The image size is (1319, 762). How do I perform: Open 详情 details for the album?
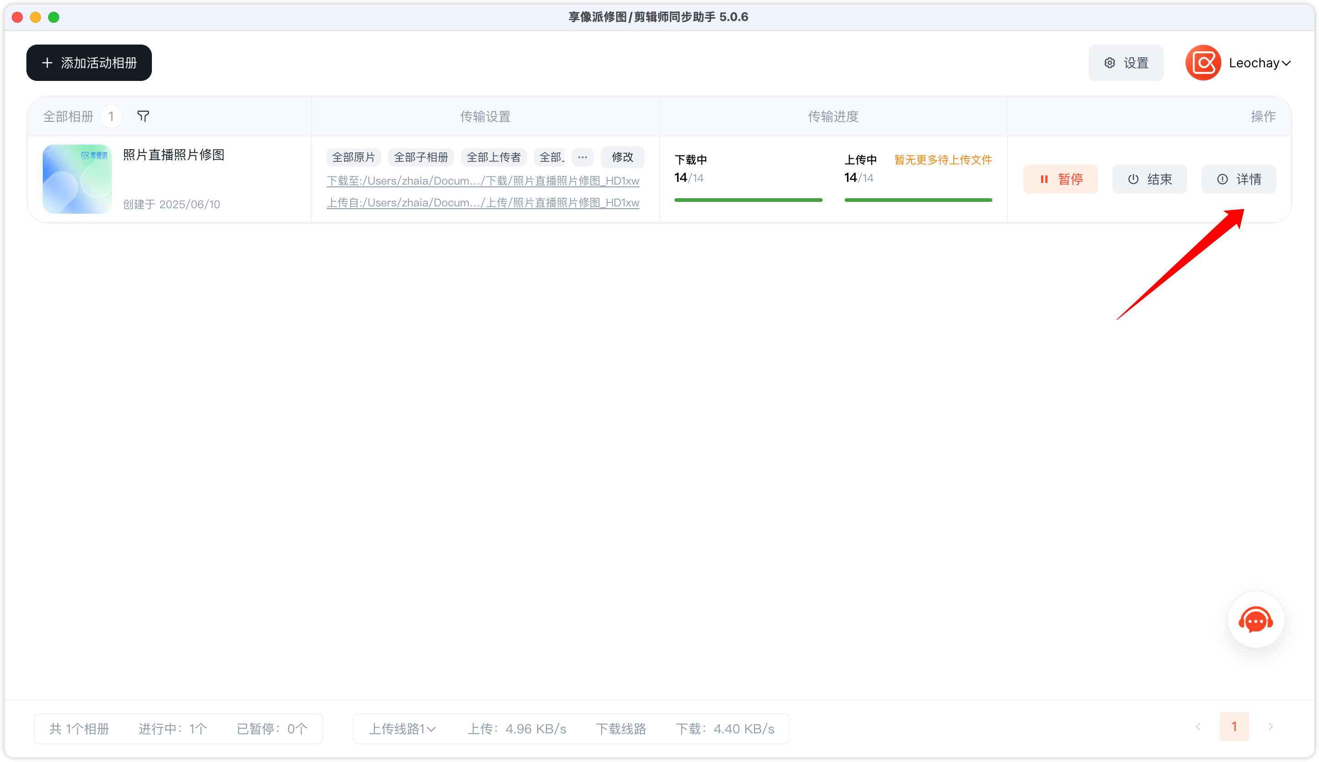[x=1238, y=180]
